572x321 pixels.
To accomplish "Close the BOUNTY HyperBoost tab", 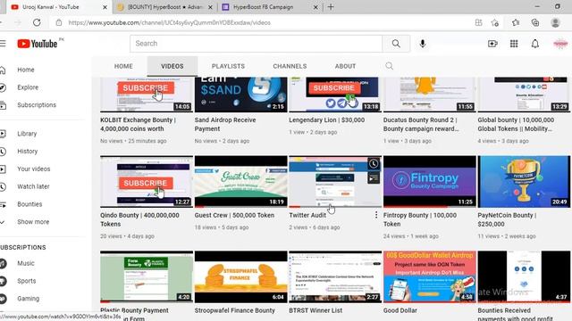I will click(211, 7).
